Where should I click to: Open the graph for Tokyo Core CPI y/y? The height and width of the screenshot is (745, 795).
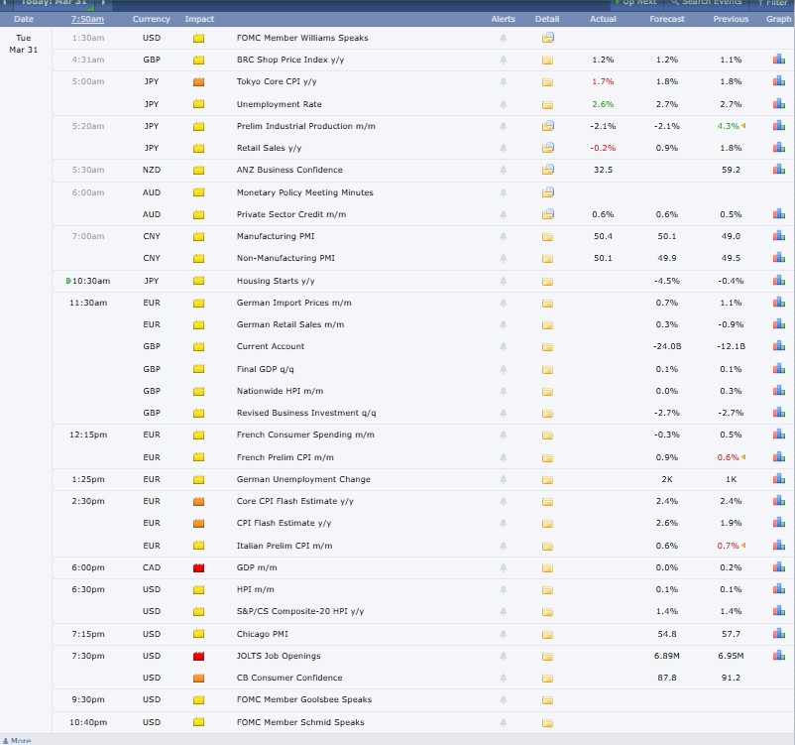(x=778, y=82)
